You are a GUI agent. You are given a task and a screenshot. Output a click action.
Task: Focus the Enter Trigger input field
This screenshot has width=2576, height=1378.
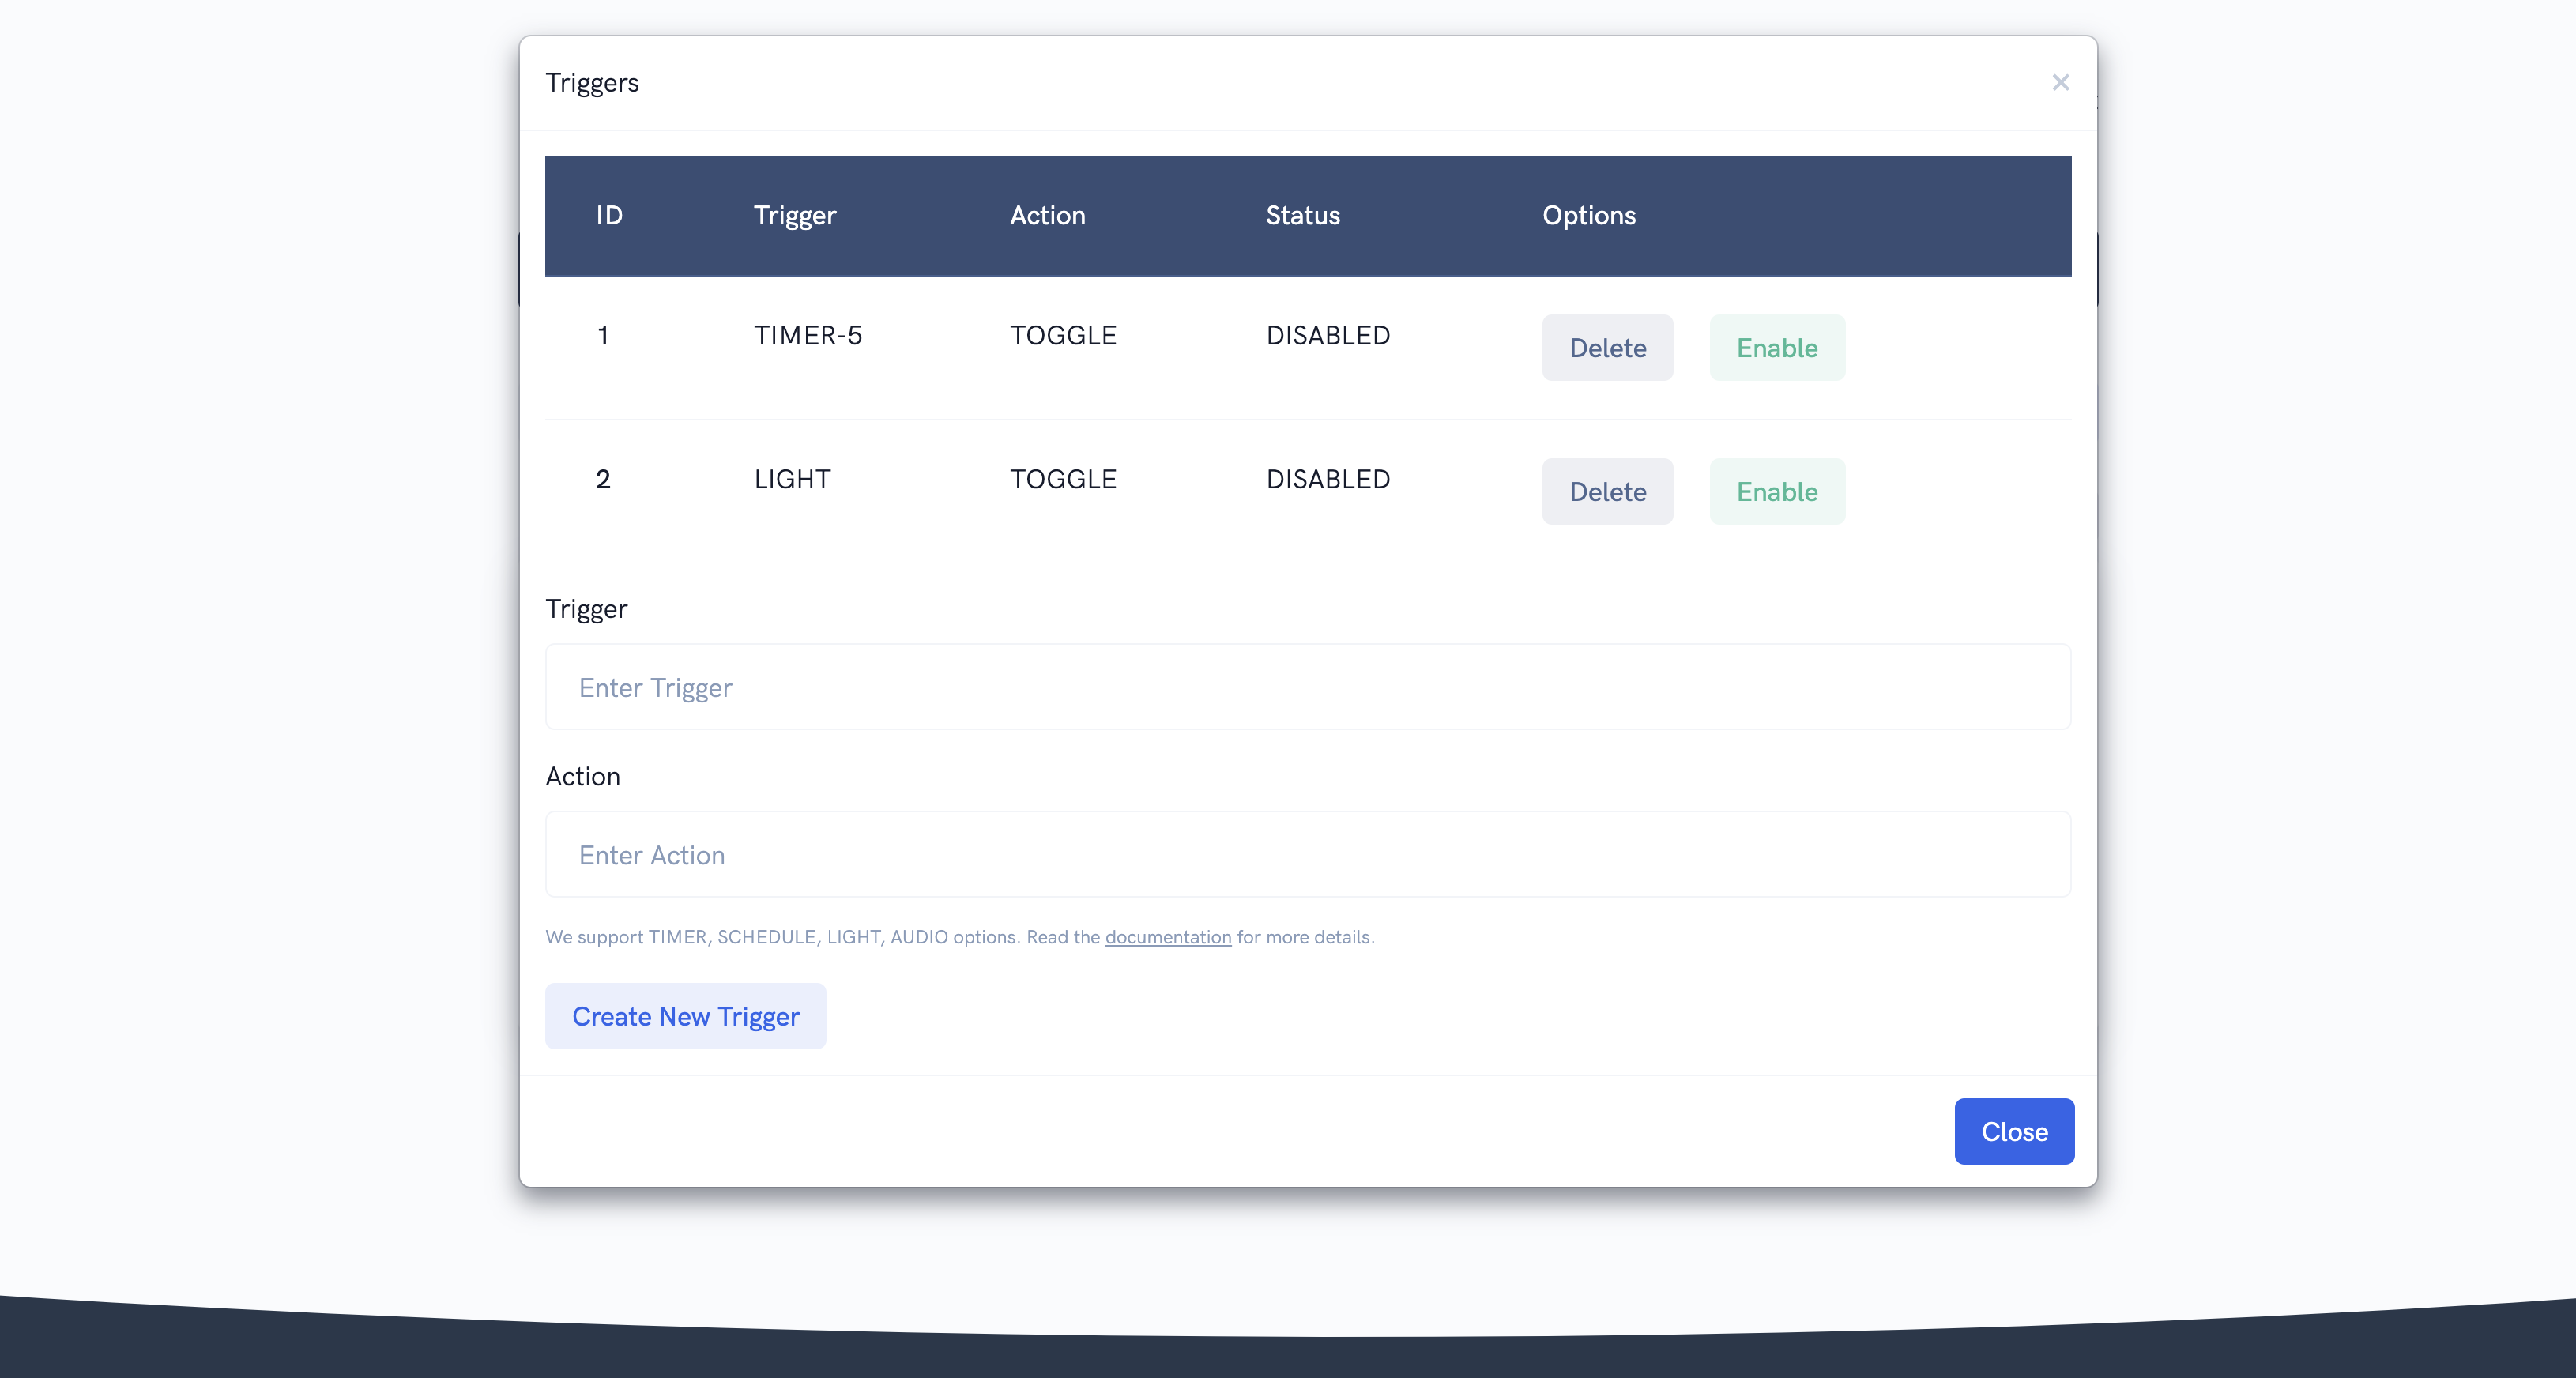coord(1307,687)
